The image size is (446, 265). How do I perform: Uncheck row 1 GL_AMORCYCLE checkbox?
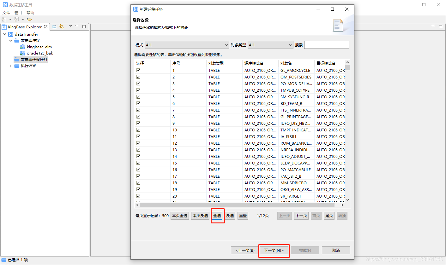[138, 70]
